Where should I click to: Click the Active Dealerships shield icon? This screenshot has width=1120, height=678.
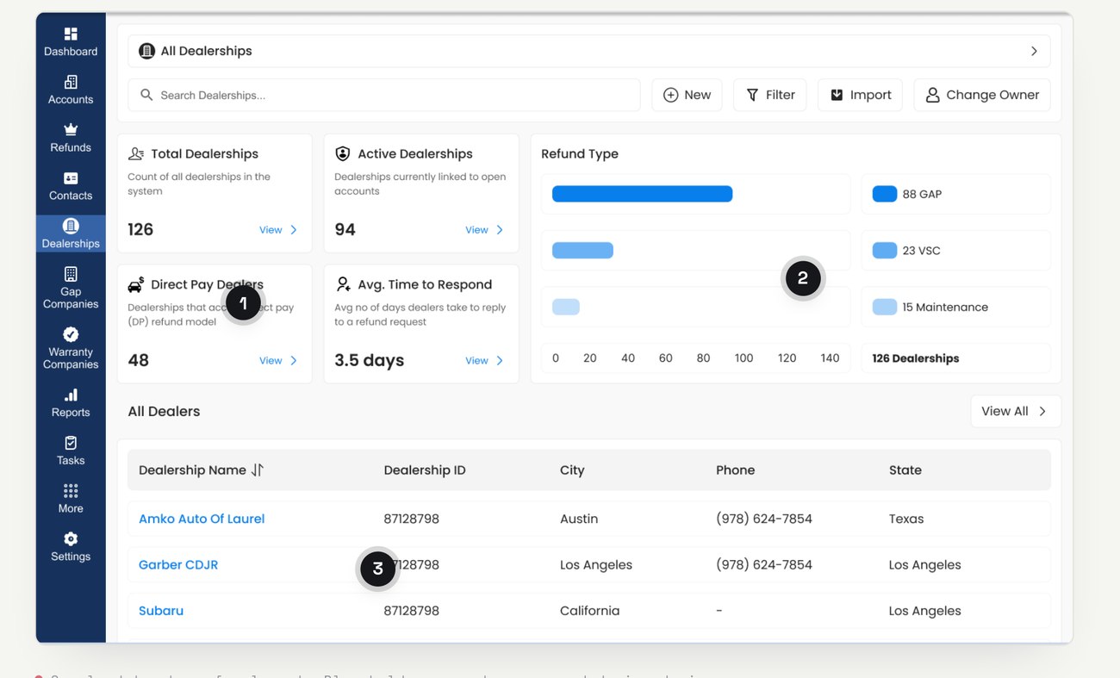pos(343,153)
